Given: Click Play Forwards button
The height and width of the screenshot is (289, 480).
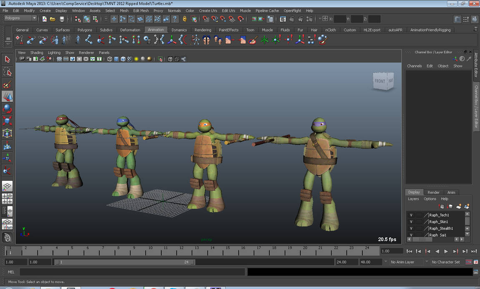Looking at the screenshot, I should (446, 252).
